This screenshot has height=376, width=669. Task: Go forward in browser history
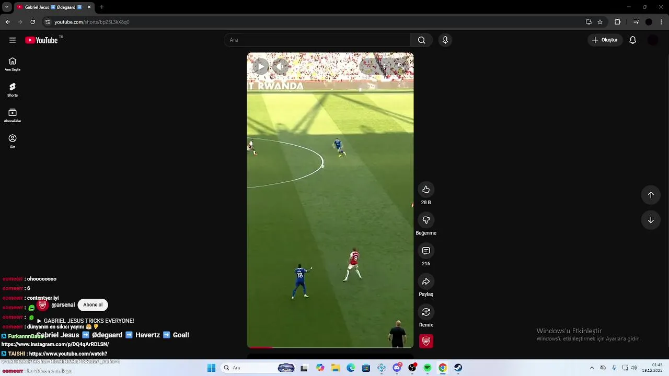pos(20,22)
